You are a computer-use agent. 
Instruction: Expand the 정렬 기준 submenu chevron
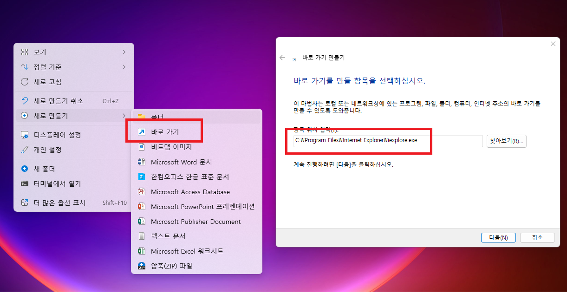coord(124,67)
